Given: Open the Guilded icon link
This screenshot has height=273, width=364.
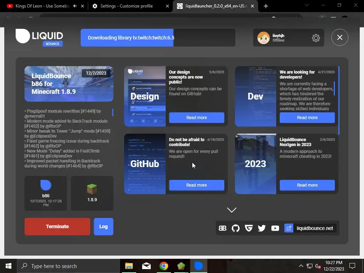Looking at the screenshot, I should tap(248, 228).
